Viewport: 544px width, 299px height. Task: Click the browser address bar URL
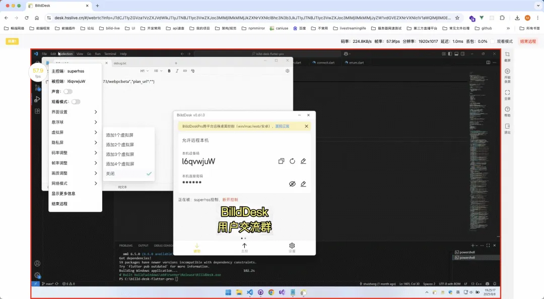[x=252, y=18]
